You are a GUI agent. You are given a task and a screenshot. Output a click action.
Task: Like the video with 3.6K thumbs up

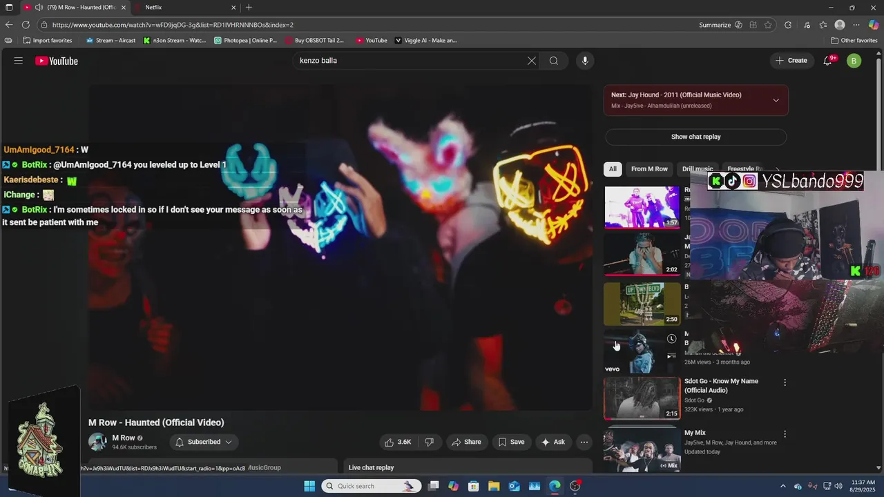click(398, 442)
